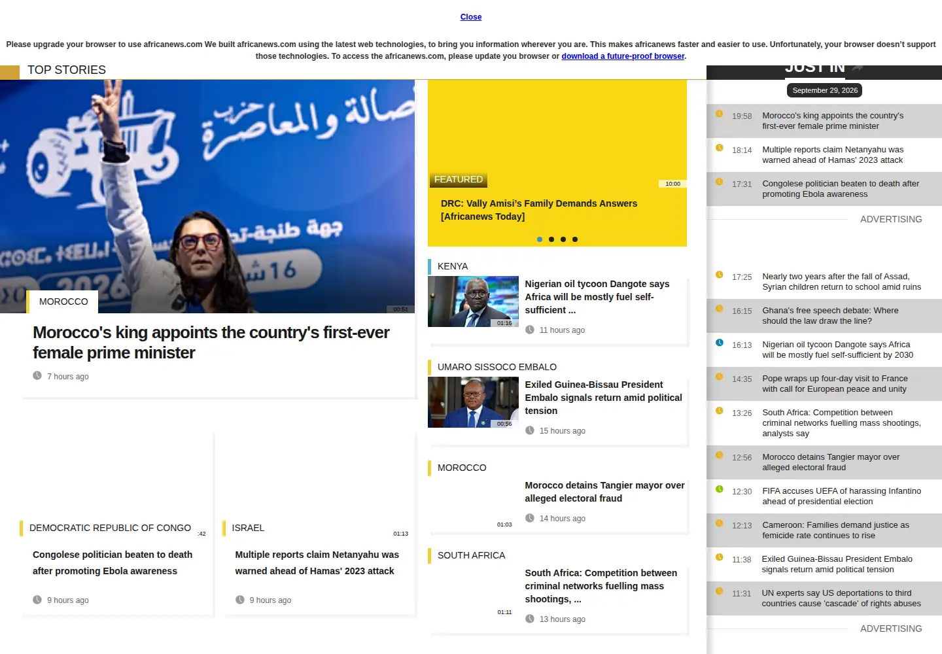Click the clock icon under the Netanyahu card

[x=240, y=600]
